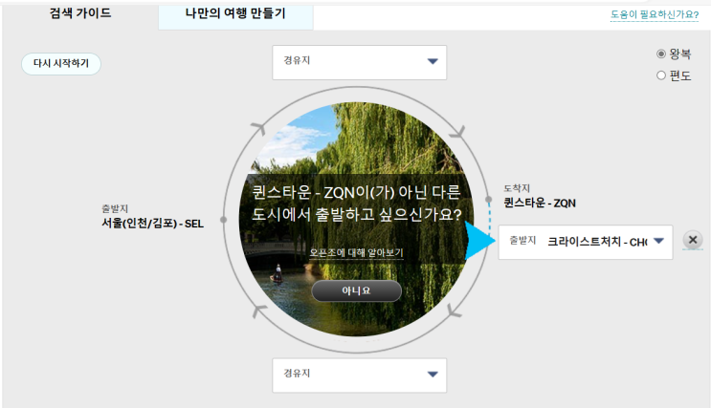Click the 아니요 button
This screenshot has height=408, width=711.
(356, 290)
